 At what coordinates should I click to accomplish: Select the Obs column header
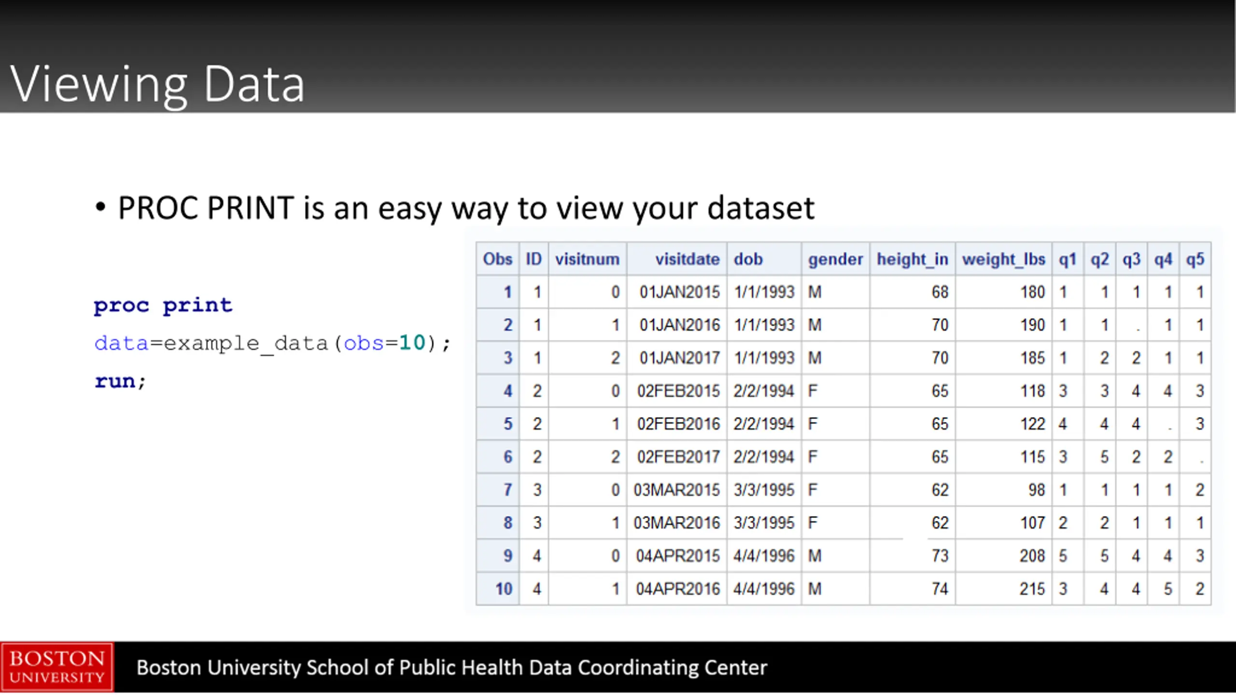(x=497, y=259)
